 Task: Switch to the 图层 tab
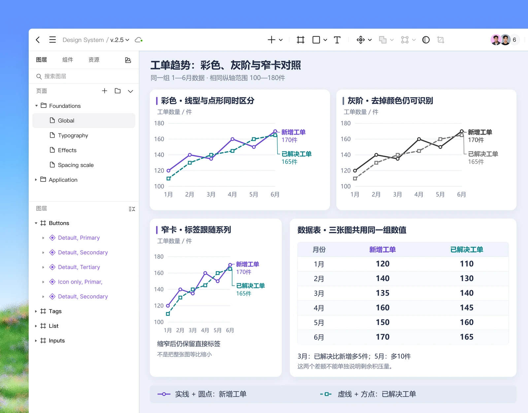coord(42,60)
